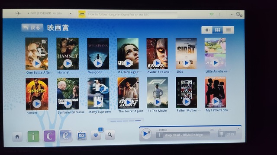Play Hamnet from its poster button
The width and height of the screenshot is (277, 155).
coord(68,63)
